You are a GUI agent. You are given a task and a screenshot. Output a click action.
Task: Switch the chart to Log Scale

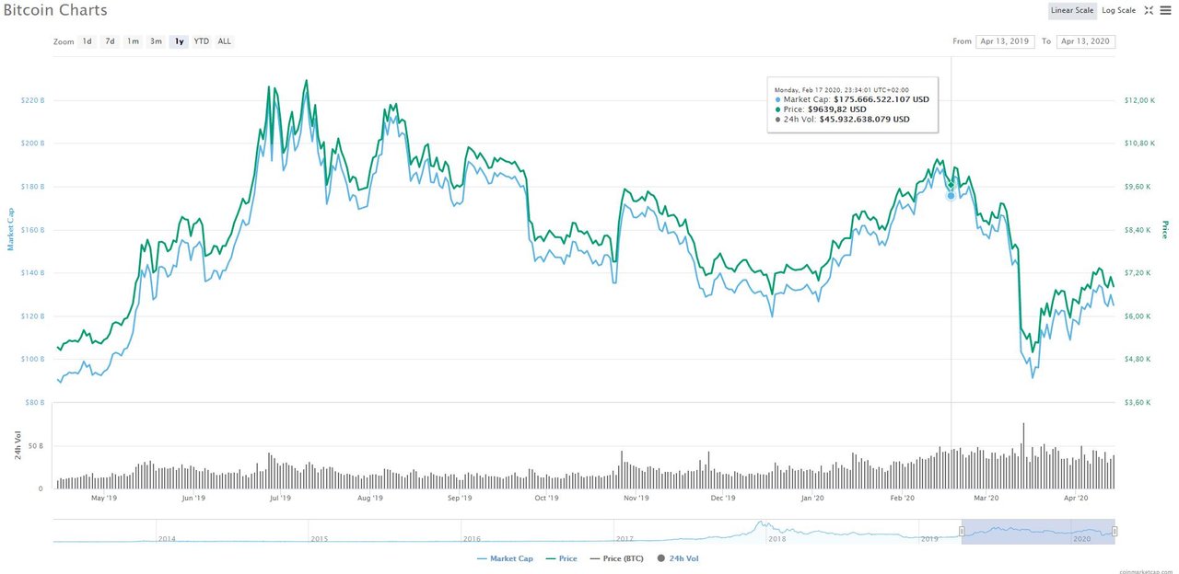1117,10
